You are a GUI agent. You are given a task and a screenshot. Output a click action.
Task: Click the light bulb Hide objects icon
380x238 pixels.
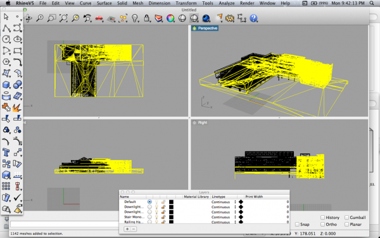(135, 18)
